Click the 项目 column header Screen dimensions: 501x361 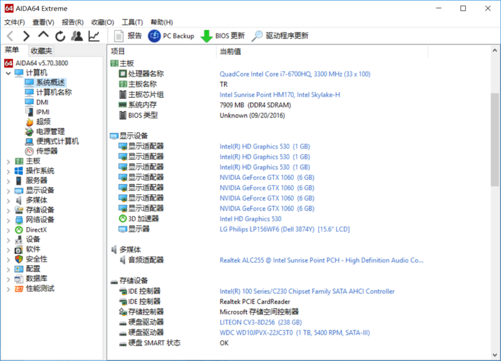[x=162, y=51]
